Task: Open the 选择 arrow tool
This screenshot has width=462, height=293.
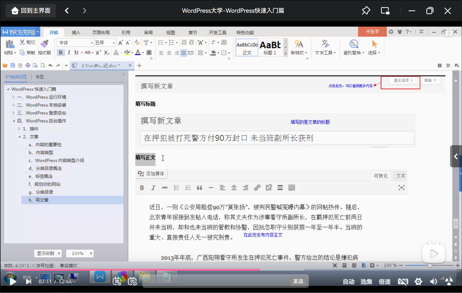Action: click(374, 47)
